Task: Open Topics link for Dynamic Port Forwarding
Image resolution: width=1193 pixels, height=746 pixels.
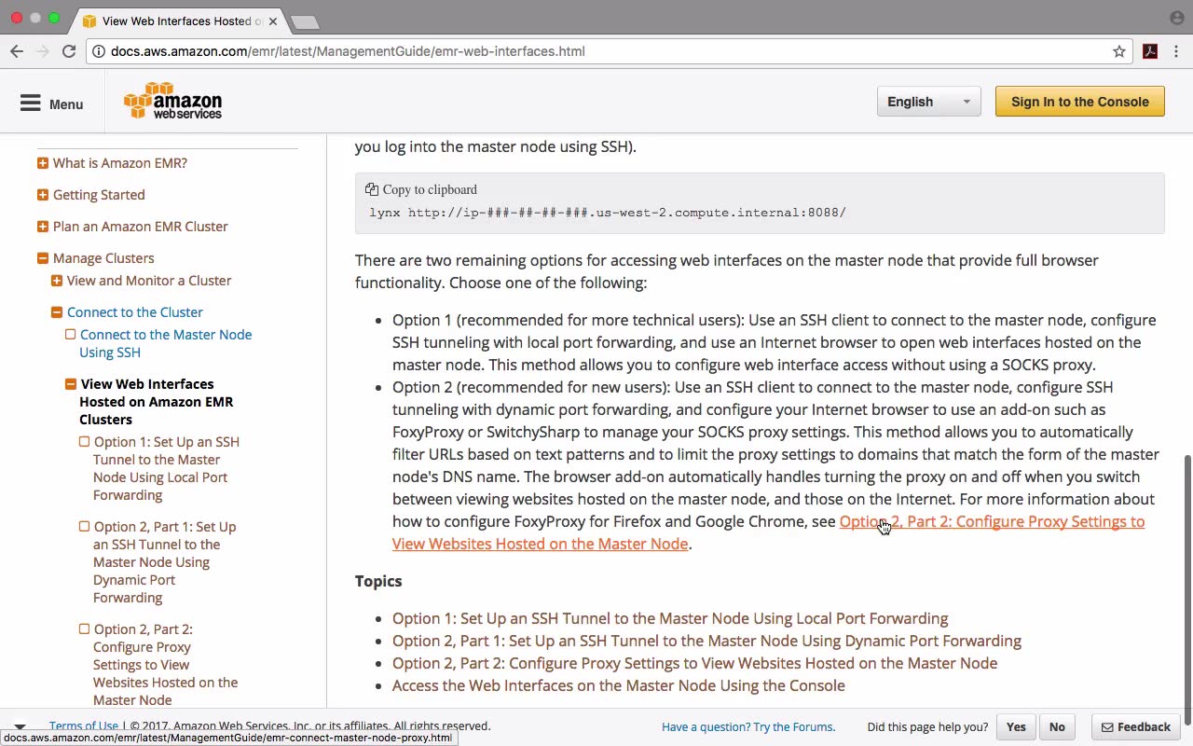Action: (x=706, y=641)
